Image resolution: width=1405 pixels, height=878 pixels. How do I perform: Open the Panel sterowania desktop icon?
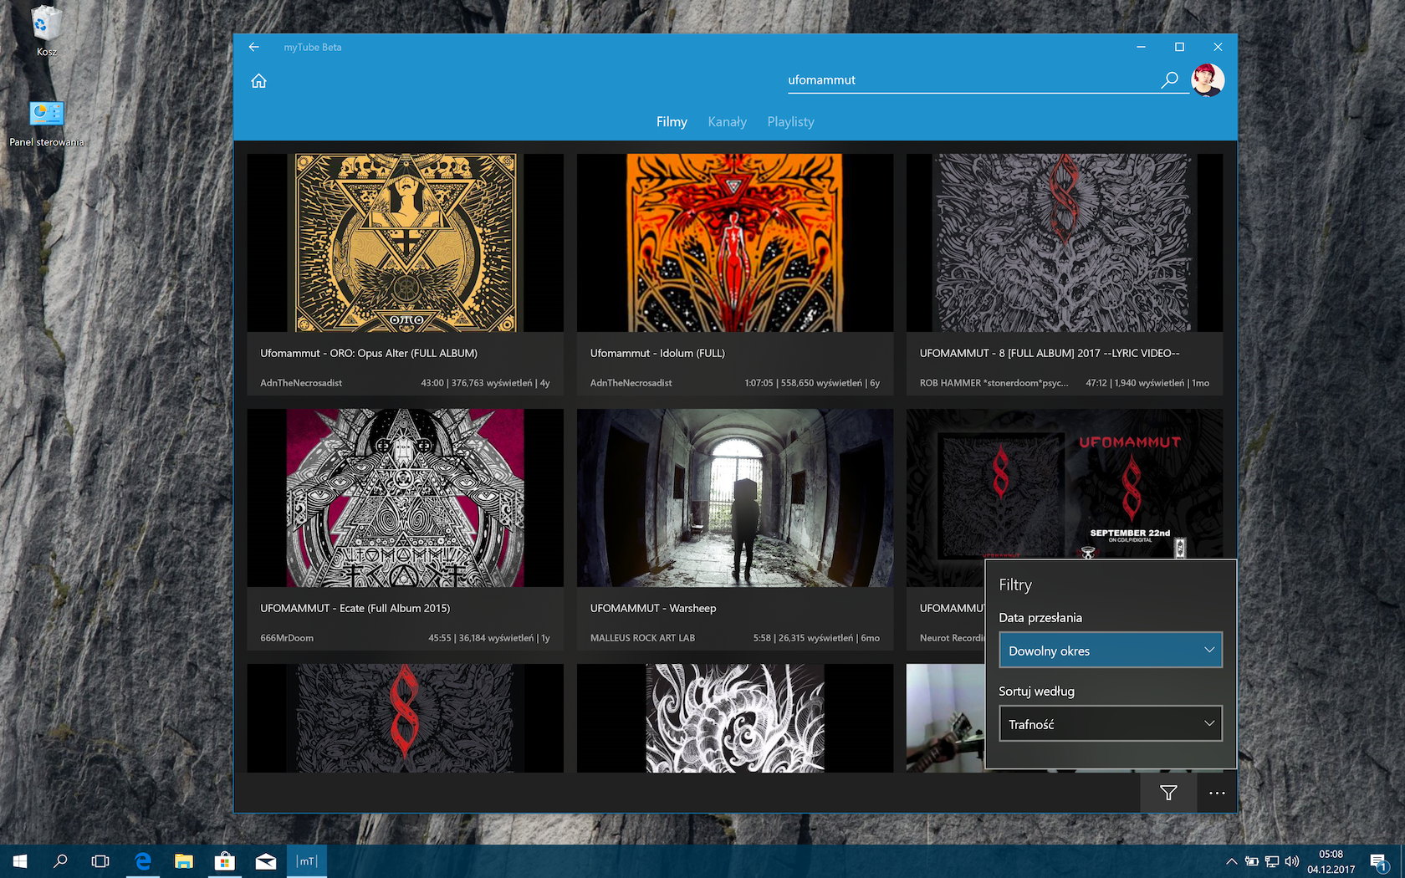click(47, 123)
